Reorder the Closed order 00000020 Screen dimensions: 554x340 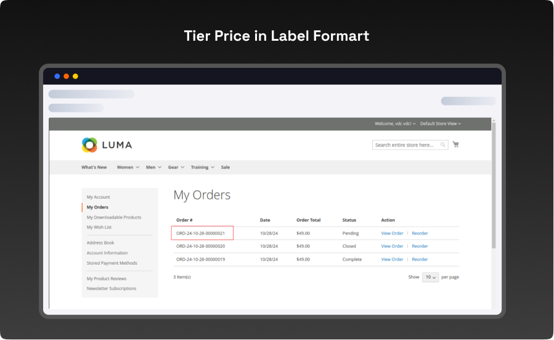point(420,246)
